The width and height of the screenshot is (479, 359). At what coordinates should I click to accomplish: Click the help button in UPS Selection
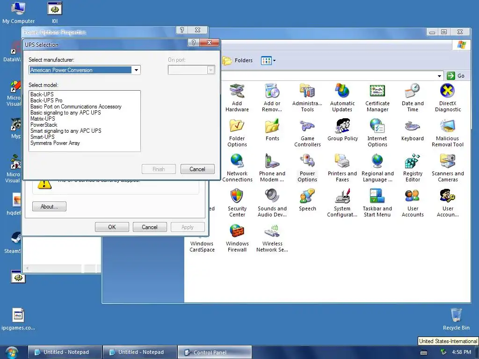[193, 43]
